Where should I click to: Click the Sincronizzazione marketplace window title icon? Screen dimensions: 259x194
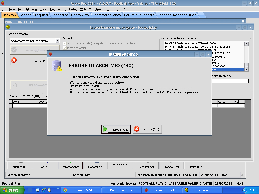click(x=8, y=27)
